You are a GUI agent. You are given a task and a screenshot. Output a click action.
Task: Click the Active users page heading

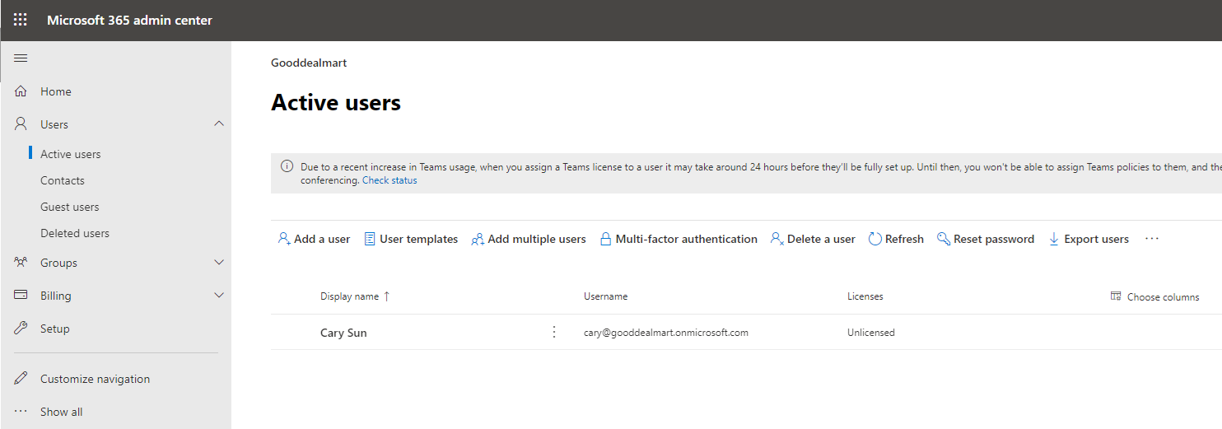[336, 102]
